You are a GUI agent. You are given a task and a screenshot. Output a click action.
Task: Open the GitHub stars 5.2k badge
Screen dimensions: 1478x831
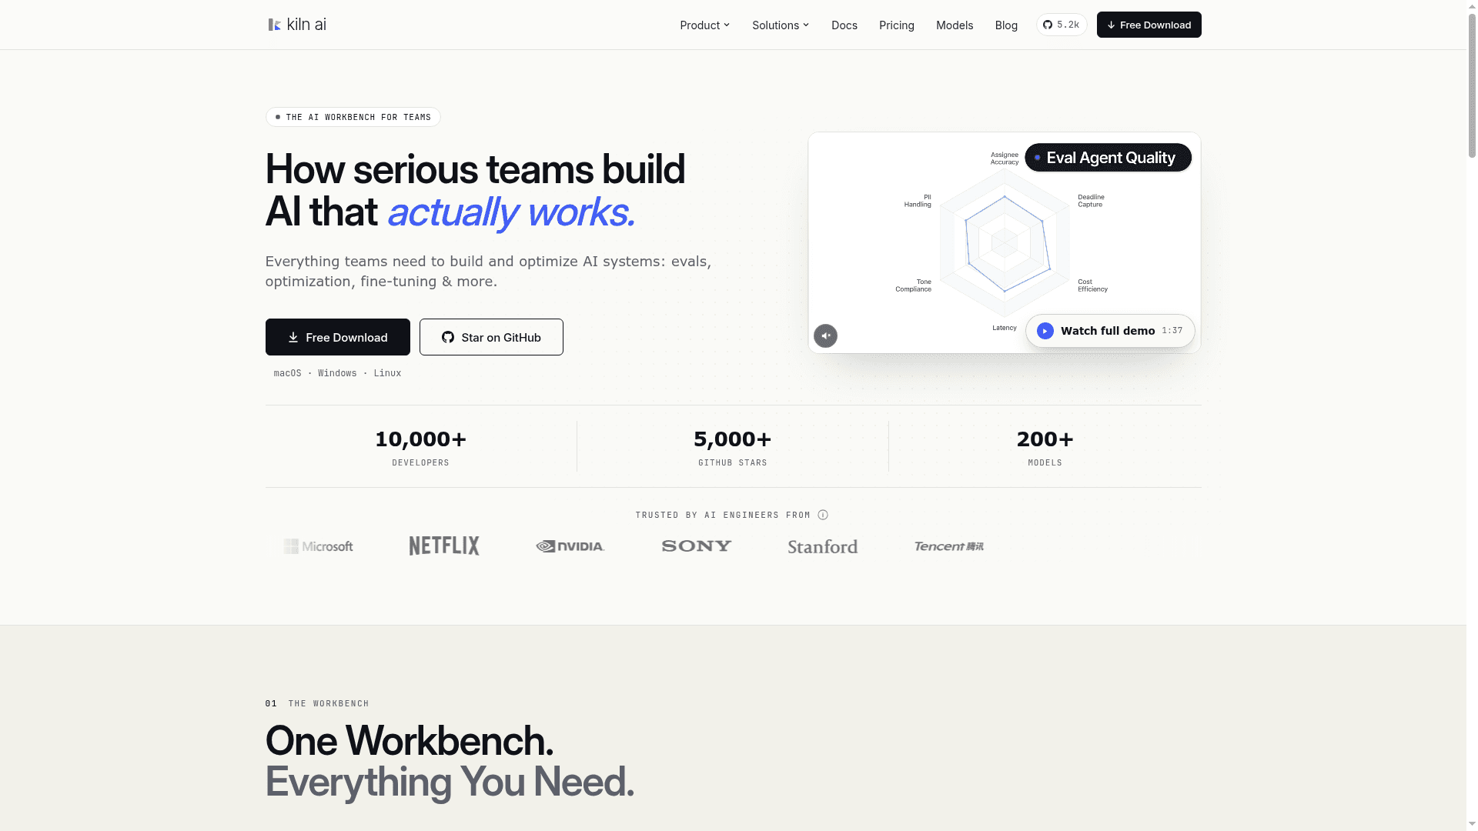[1062, 25]
